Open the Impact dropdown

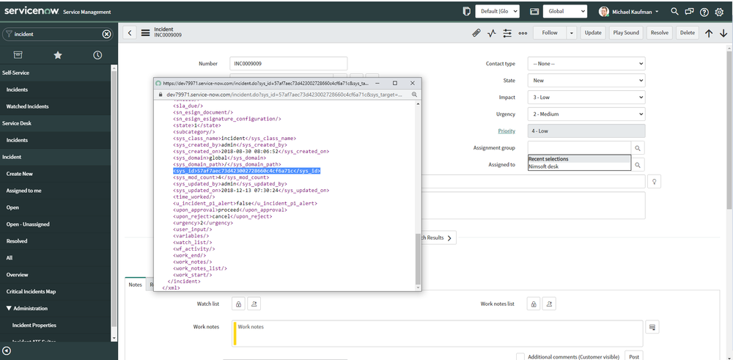coord(586,98)
